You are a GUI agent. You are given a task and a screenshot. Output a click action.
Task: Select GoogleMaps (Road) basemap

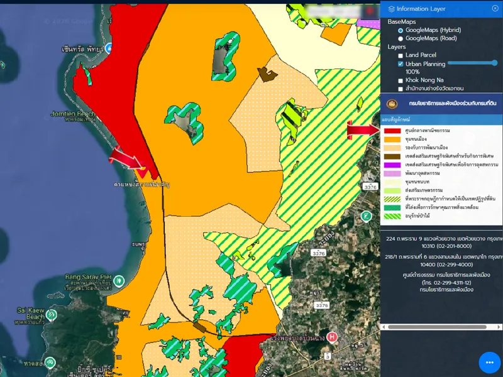pyautogui.click(x=401, y=38)
